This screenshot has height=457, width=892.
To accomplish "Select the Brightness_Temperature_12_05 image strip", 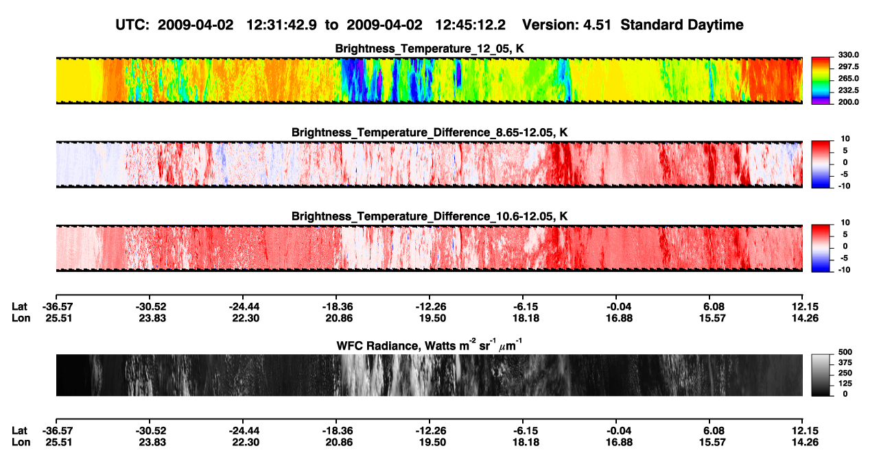I will (x=429, y=80).
